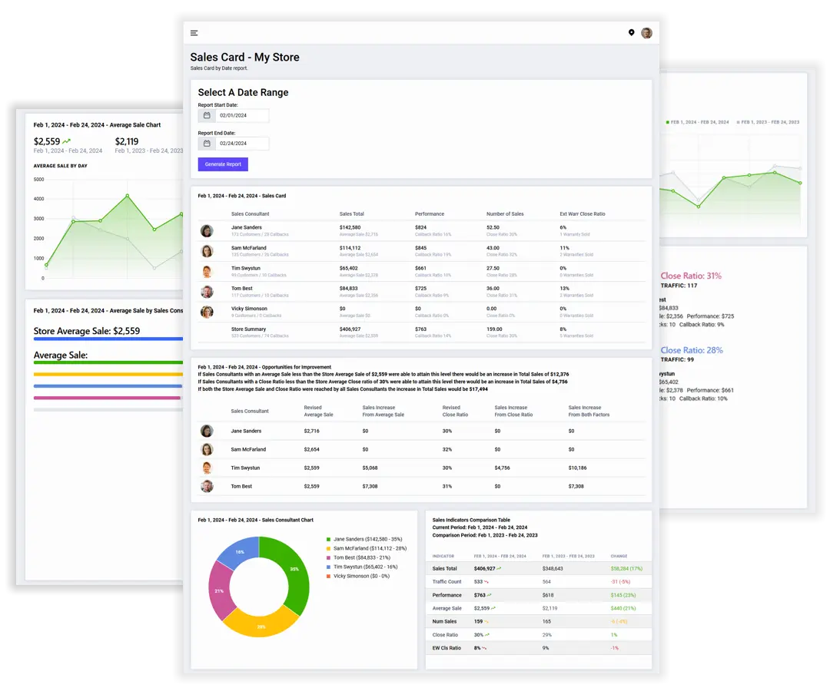Screen dimensions: 830x691
Task: Click the Report Start Date input field
Action: 242,116
